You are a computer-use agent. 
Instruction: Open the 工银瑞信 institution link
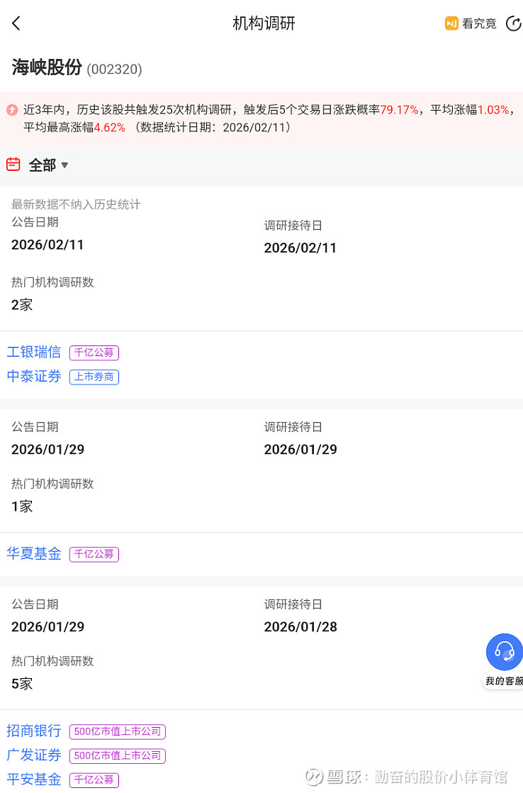tap(34, 352)
